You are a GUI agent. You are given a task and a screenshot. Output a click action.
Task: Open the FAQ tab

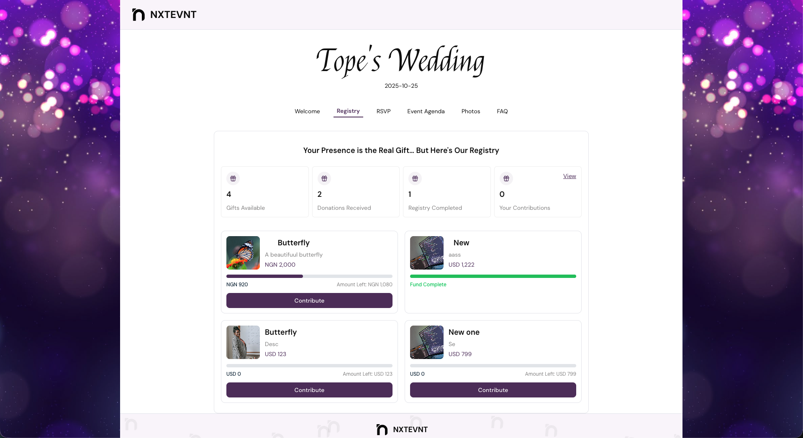click(502, 111)
